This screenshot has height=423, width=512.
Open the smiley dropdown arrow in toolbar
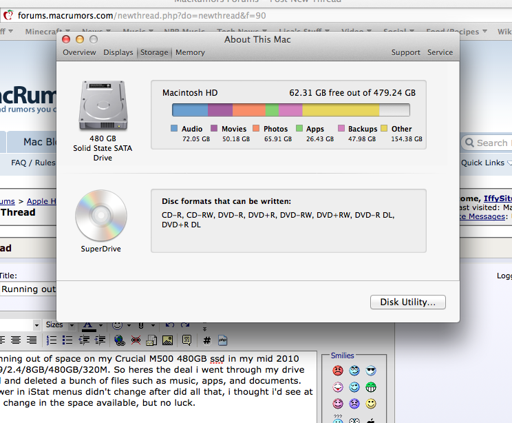click(129, 326)
